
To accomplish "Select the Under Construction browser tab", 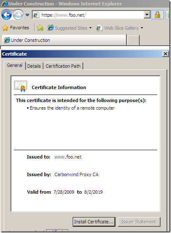I will coord(64,40).
